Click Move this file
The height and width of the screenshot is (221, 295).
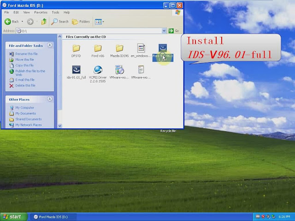point(24,59)
